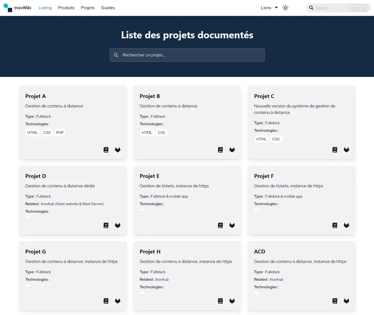Expand the Liens dropdown menu
The image size is (374, 315).
pos(266,8)
